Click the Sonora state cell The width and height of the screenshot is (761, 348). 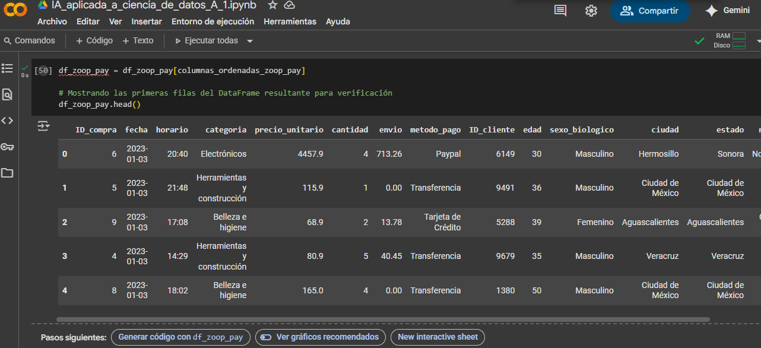point(731,154)
